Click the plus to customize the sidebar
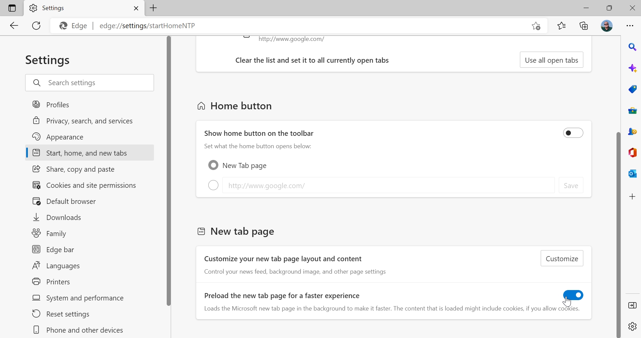Screen dimensions: 641x338 pyautogui.click(x=632, y=196)
